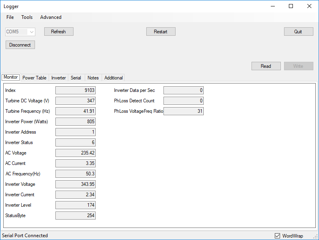Click the Inverter Data per Sec label
The image size is (319, 240).
pyautogui.click(x=134, y=90)
